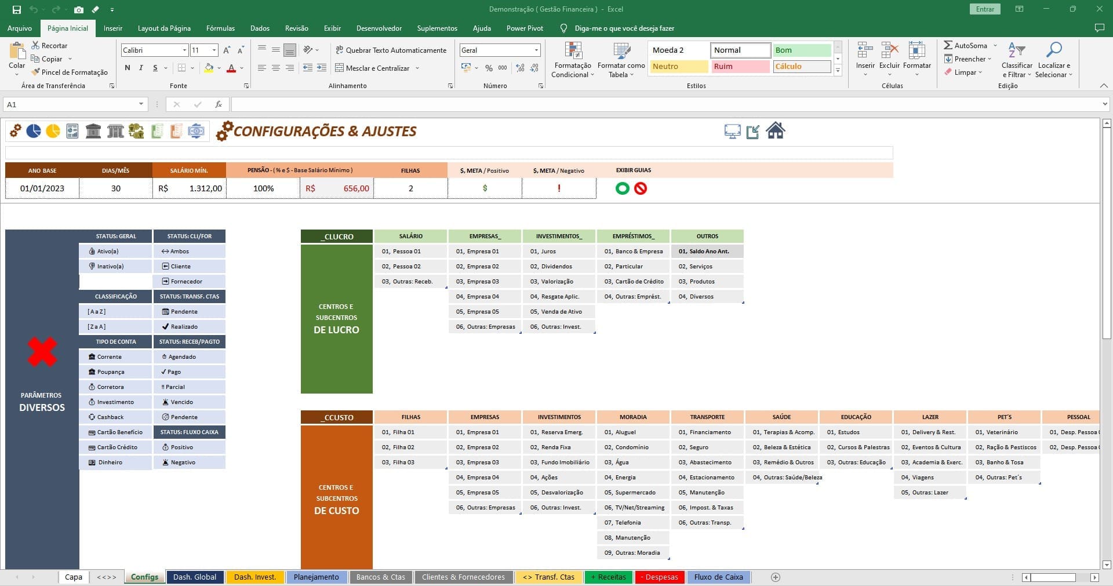
Task: Toggle bottom vertical alignment button
Action: pyautogui.click(x=290, y=50)
